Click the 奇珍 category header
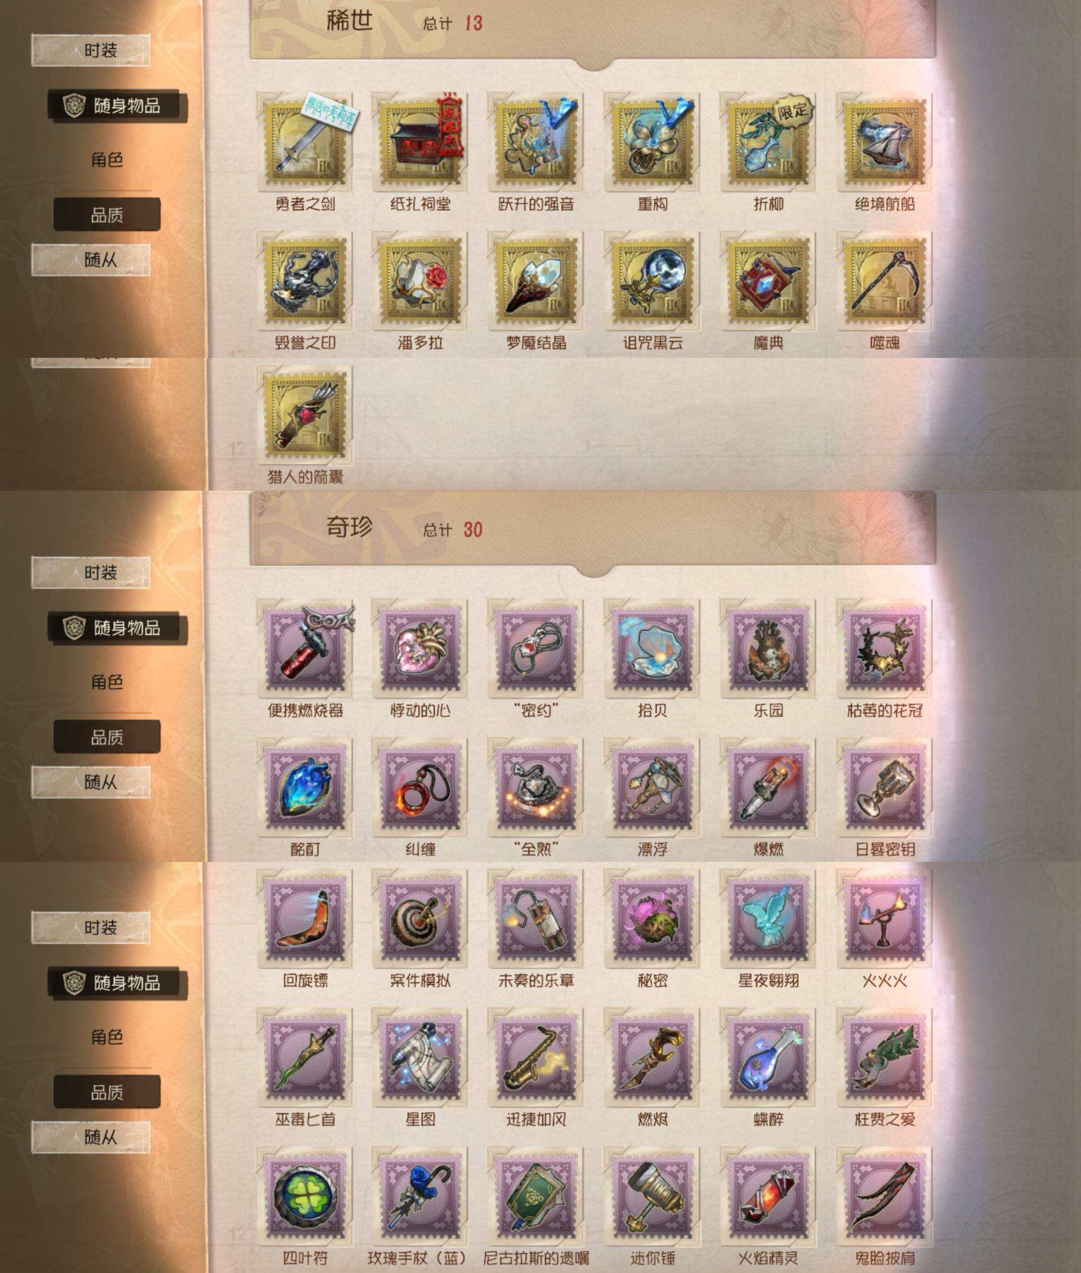The width and height of the screenshot is (1081, 1273). point(349,526)
